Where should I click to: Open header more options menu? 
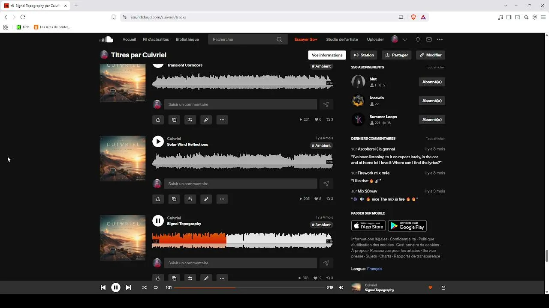440,39
